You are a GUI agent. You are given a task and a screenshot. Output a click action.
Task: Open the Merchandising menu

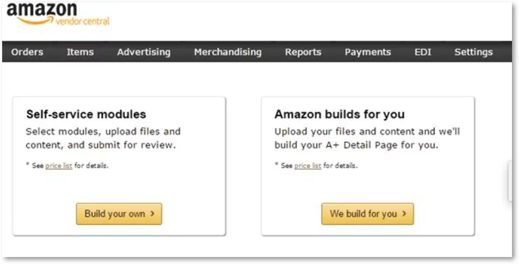(228, 52)
